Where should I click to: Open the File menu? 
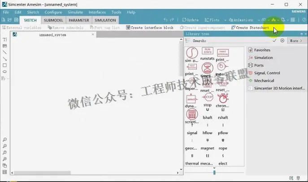pos(6,12)
